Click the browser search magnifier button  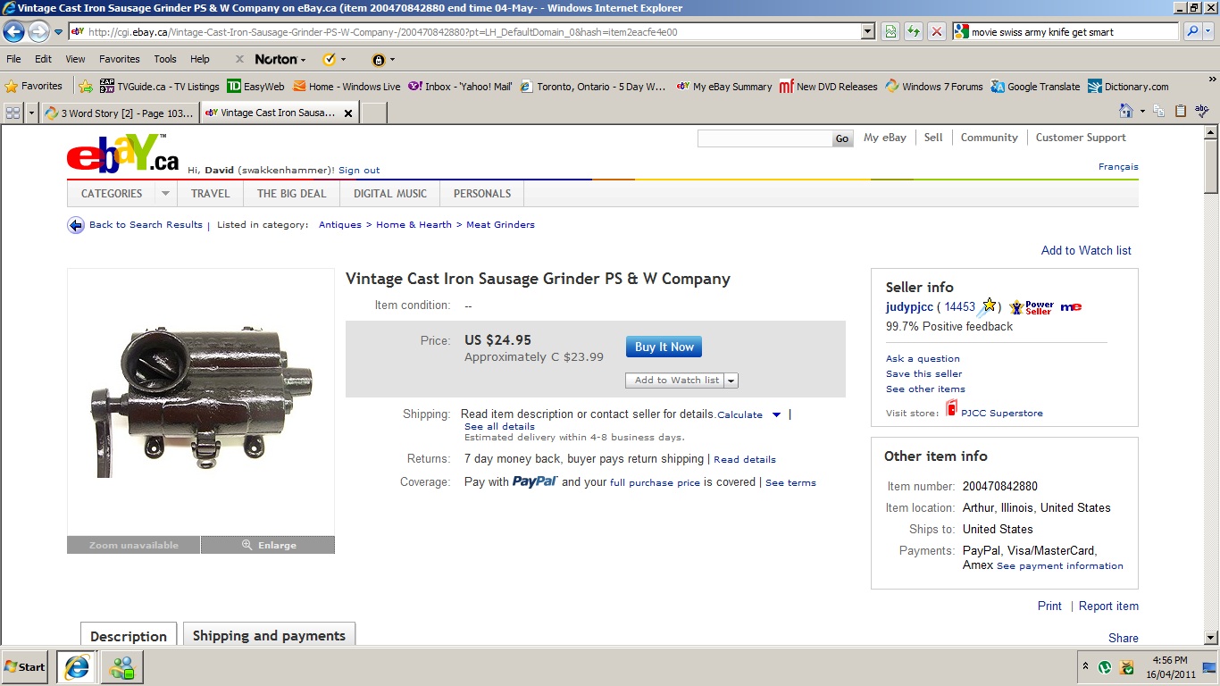[x=1191, y=31]
